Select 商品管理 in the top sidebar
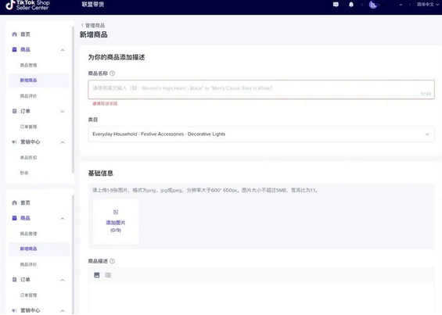Viewport: 442px width, 315px height. [28, 65]
